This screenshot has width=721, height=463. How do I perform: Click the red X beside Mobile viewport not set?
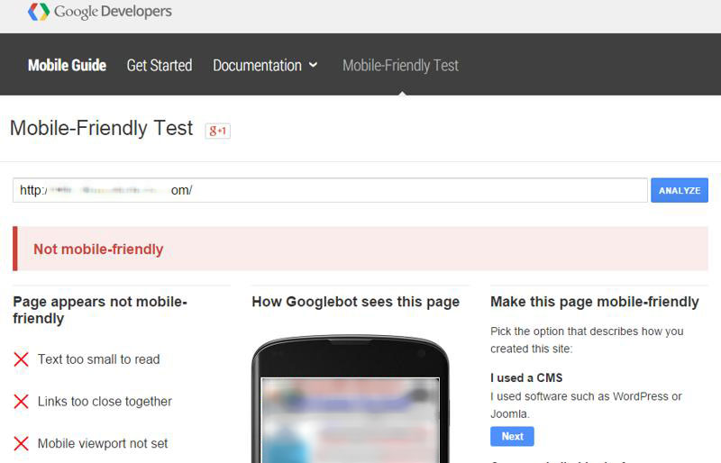(21, 444)
